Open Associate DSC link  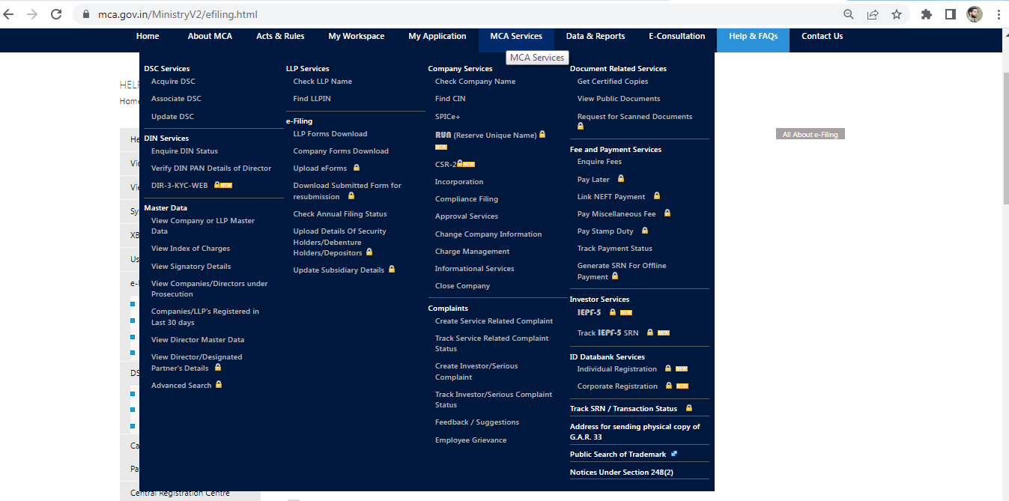(x=176, y=98)
